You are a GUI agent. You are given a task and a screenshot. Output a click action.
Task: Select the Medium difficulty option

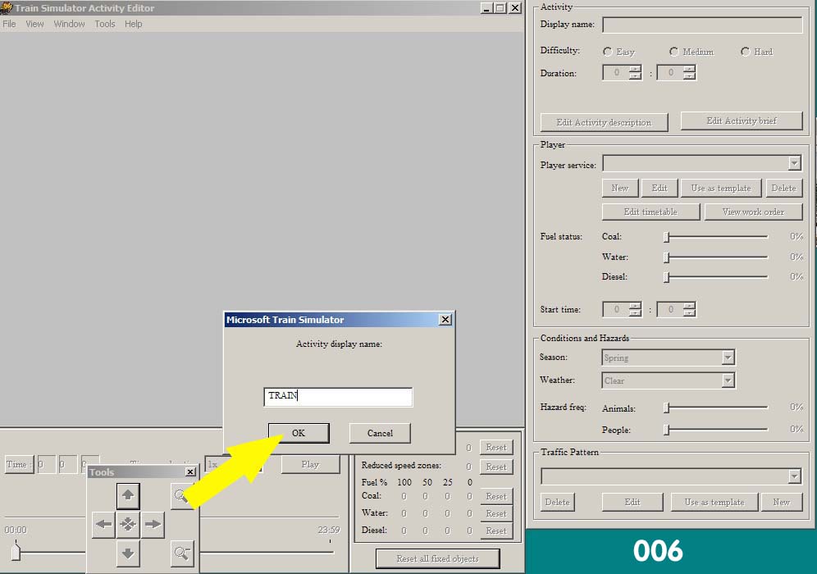(674, 52)
